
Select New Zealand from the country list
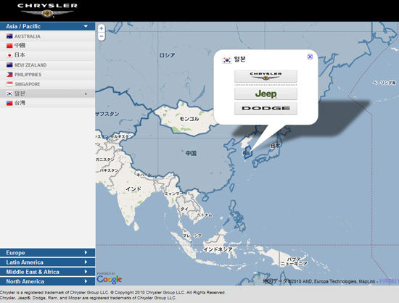48,65
